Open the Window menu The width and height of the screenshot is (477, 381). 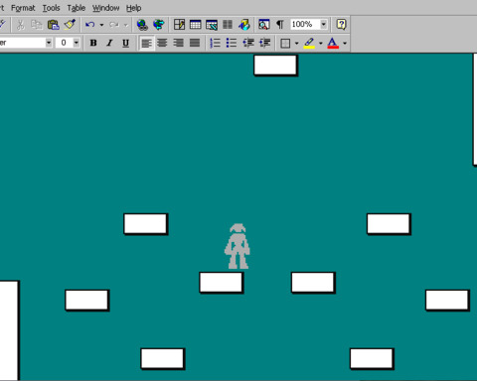coord(105,8)
